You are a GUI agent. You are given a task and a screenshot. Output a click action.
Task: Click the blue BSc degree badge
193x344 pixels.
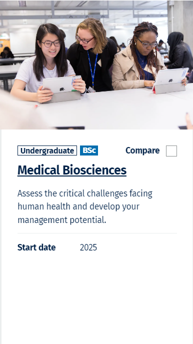tap(89, 150)
